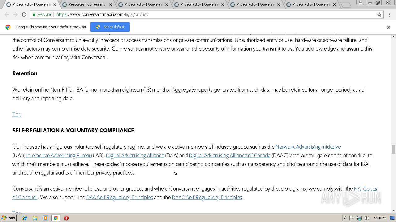Open Digital Advertising Alliance of Canada link
The image size is (396, 222).
click(230, 155)
